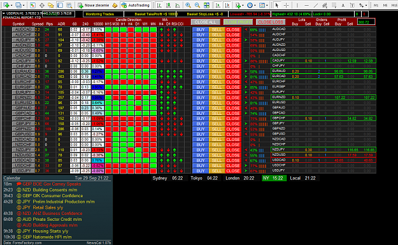Image resolution: width=398 pixels, height=245 pixels.
Task: Select the text label tool
Action: (x=352, y=5)
